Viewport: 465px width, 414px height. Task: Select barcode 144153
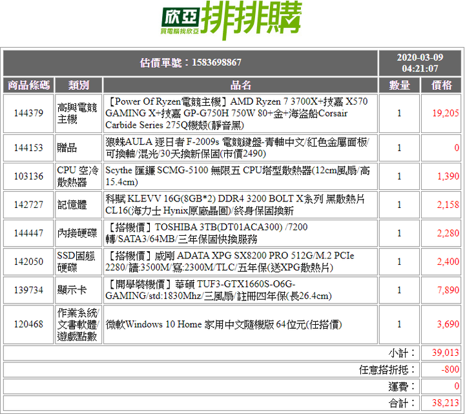pyautogui.click(x=28, y=148)
